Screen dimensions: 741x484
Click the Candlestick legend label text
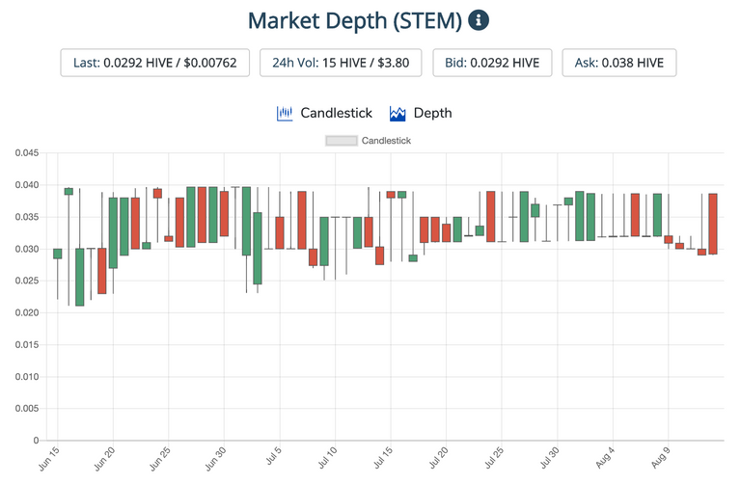pyautogui.click(x=386, y=141)
